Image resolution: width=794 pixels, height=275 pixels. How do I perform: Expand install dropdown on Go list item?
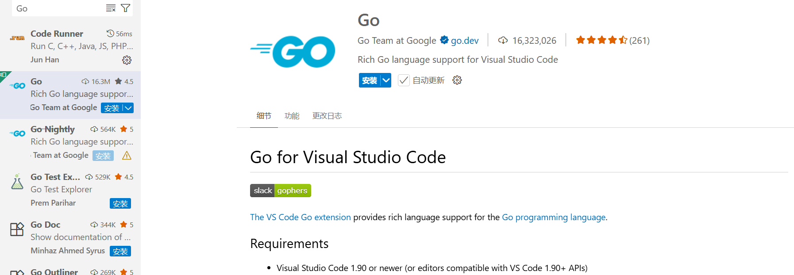click(128, 108)
